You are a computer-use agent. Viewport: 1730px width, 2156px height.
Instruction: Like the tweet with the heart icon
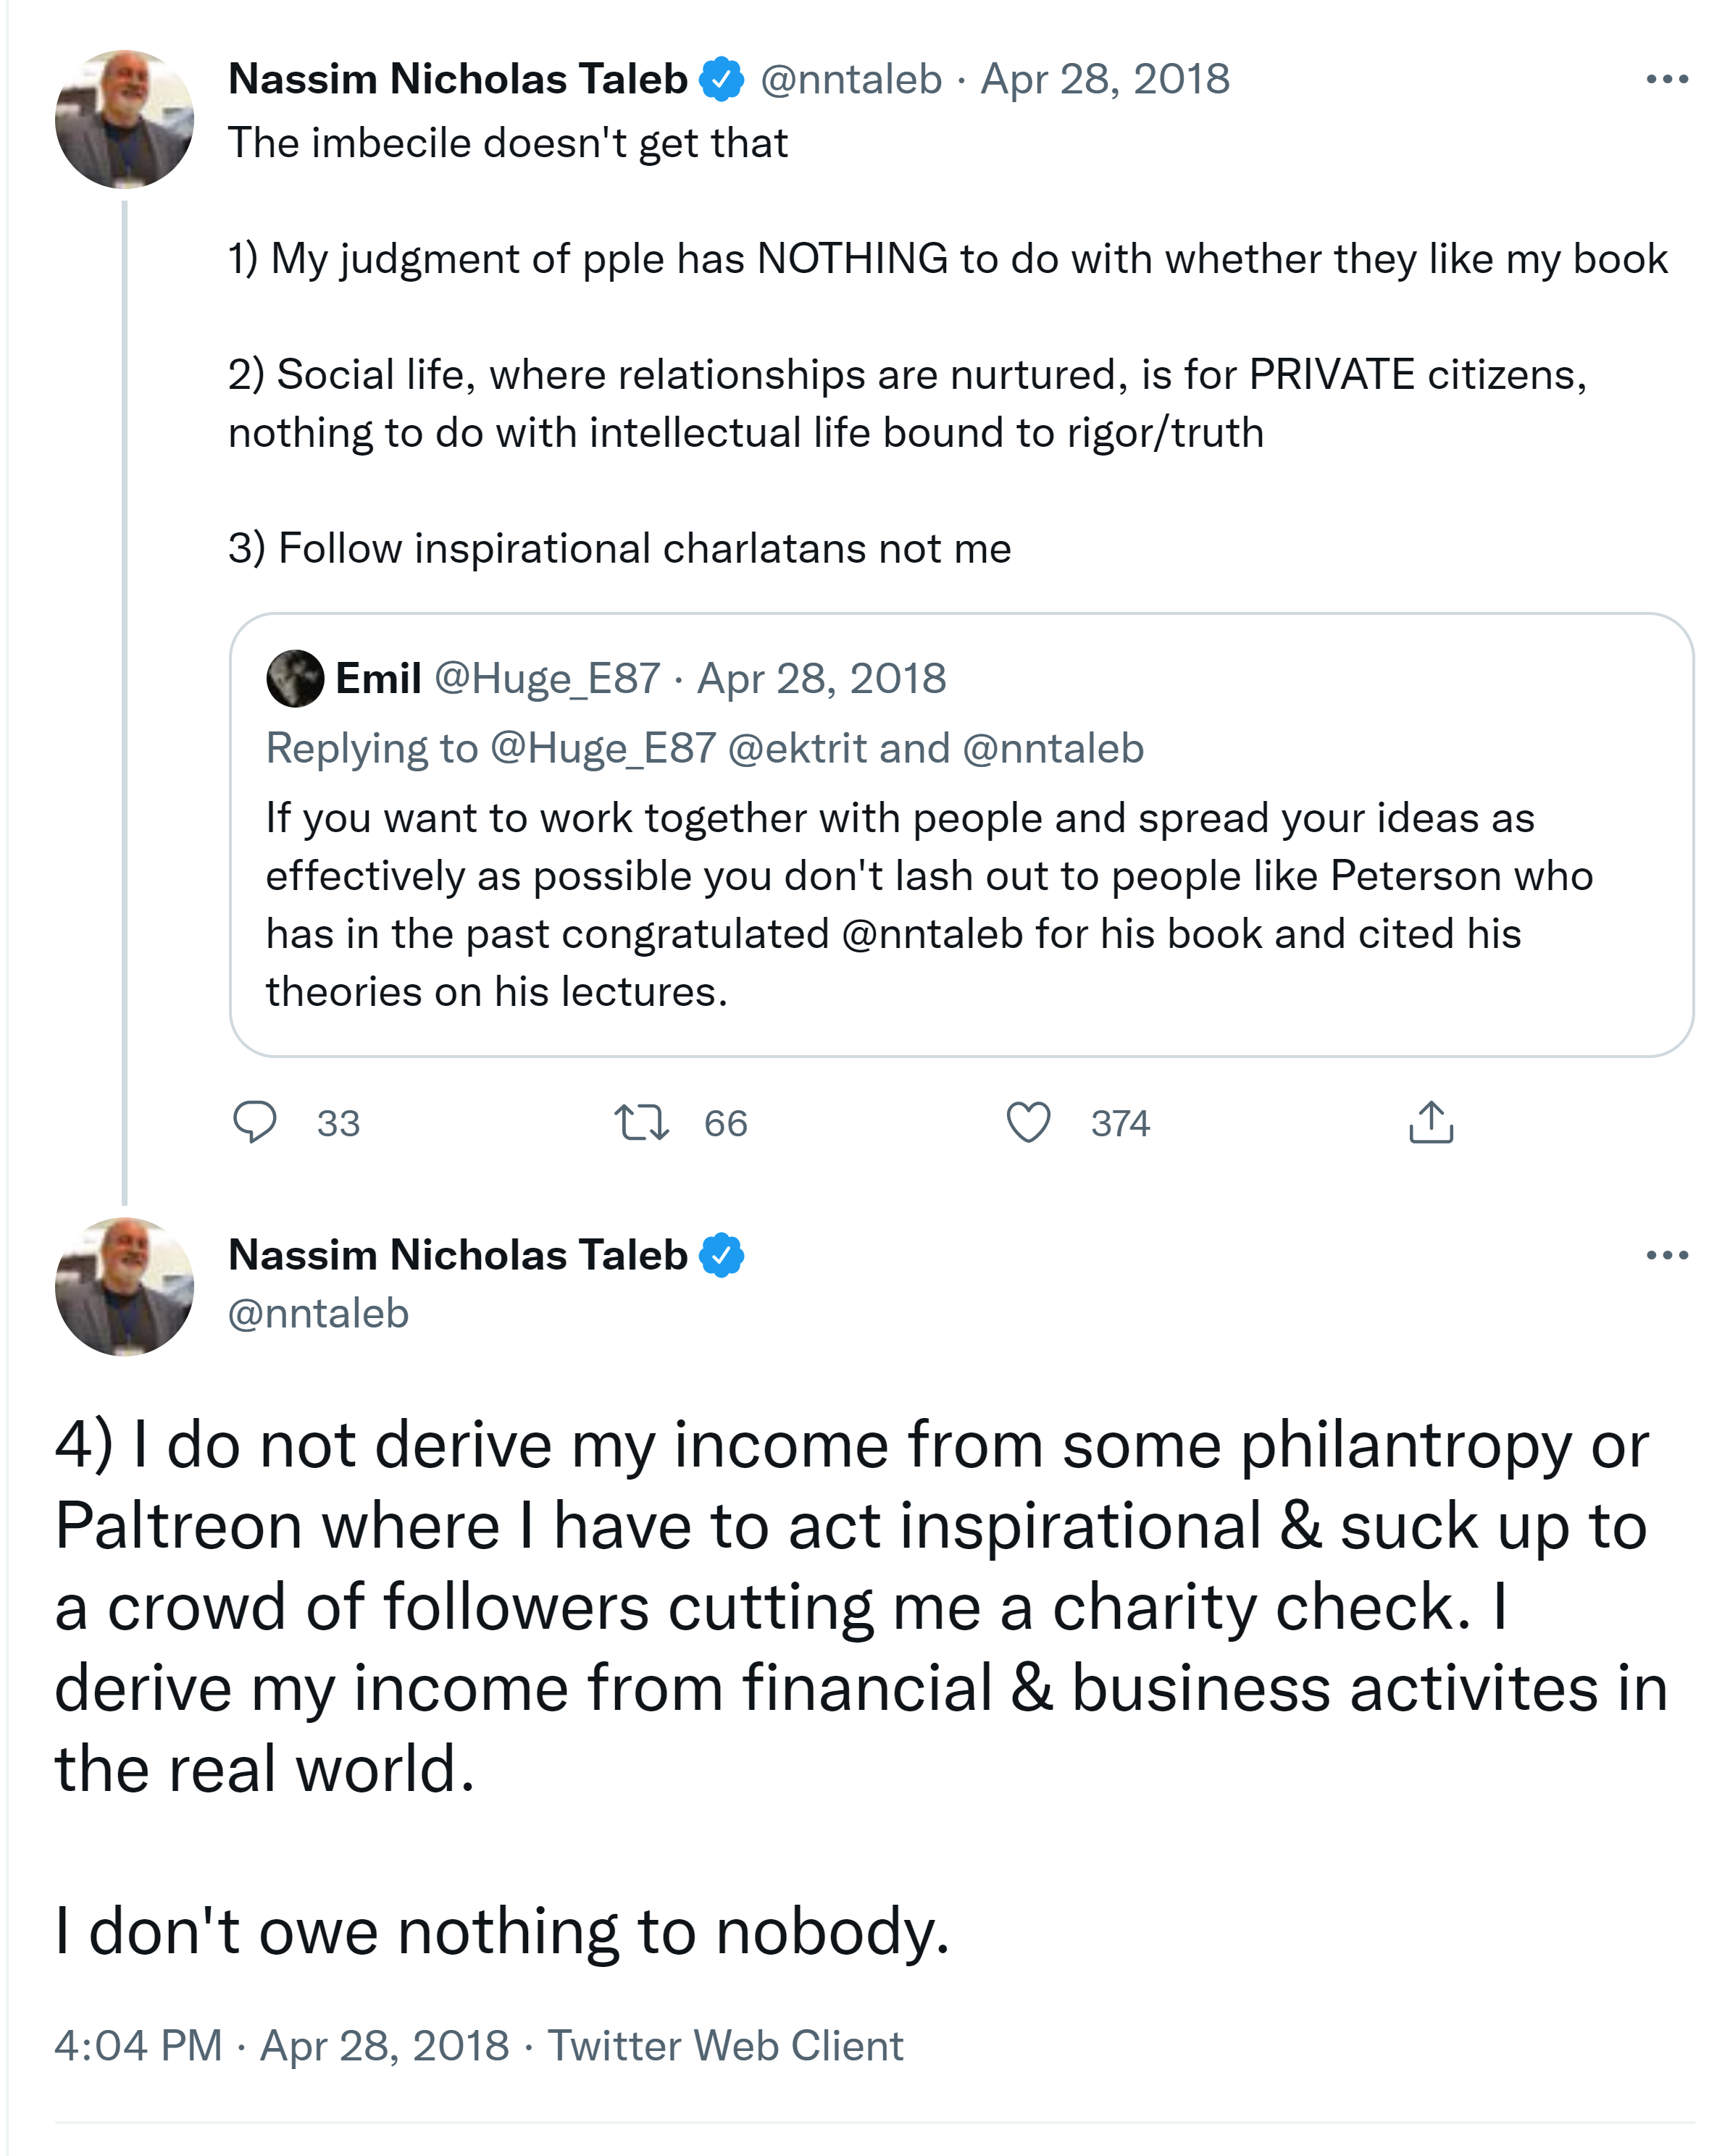pyautogui.click(x=1027, y=1122)
